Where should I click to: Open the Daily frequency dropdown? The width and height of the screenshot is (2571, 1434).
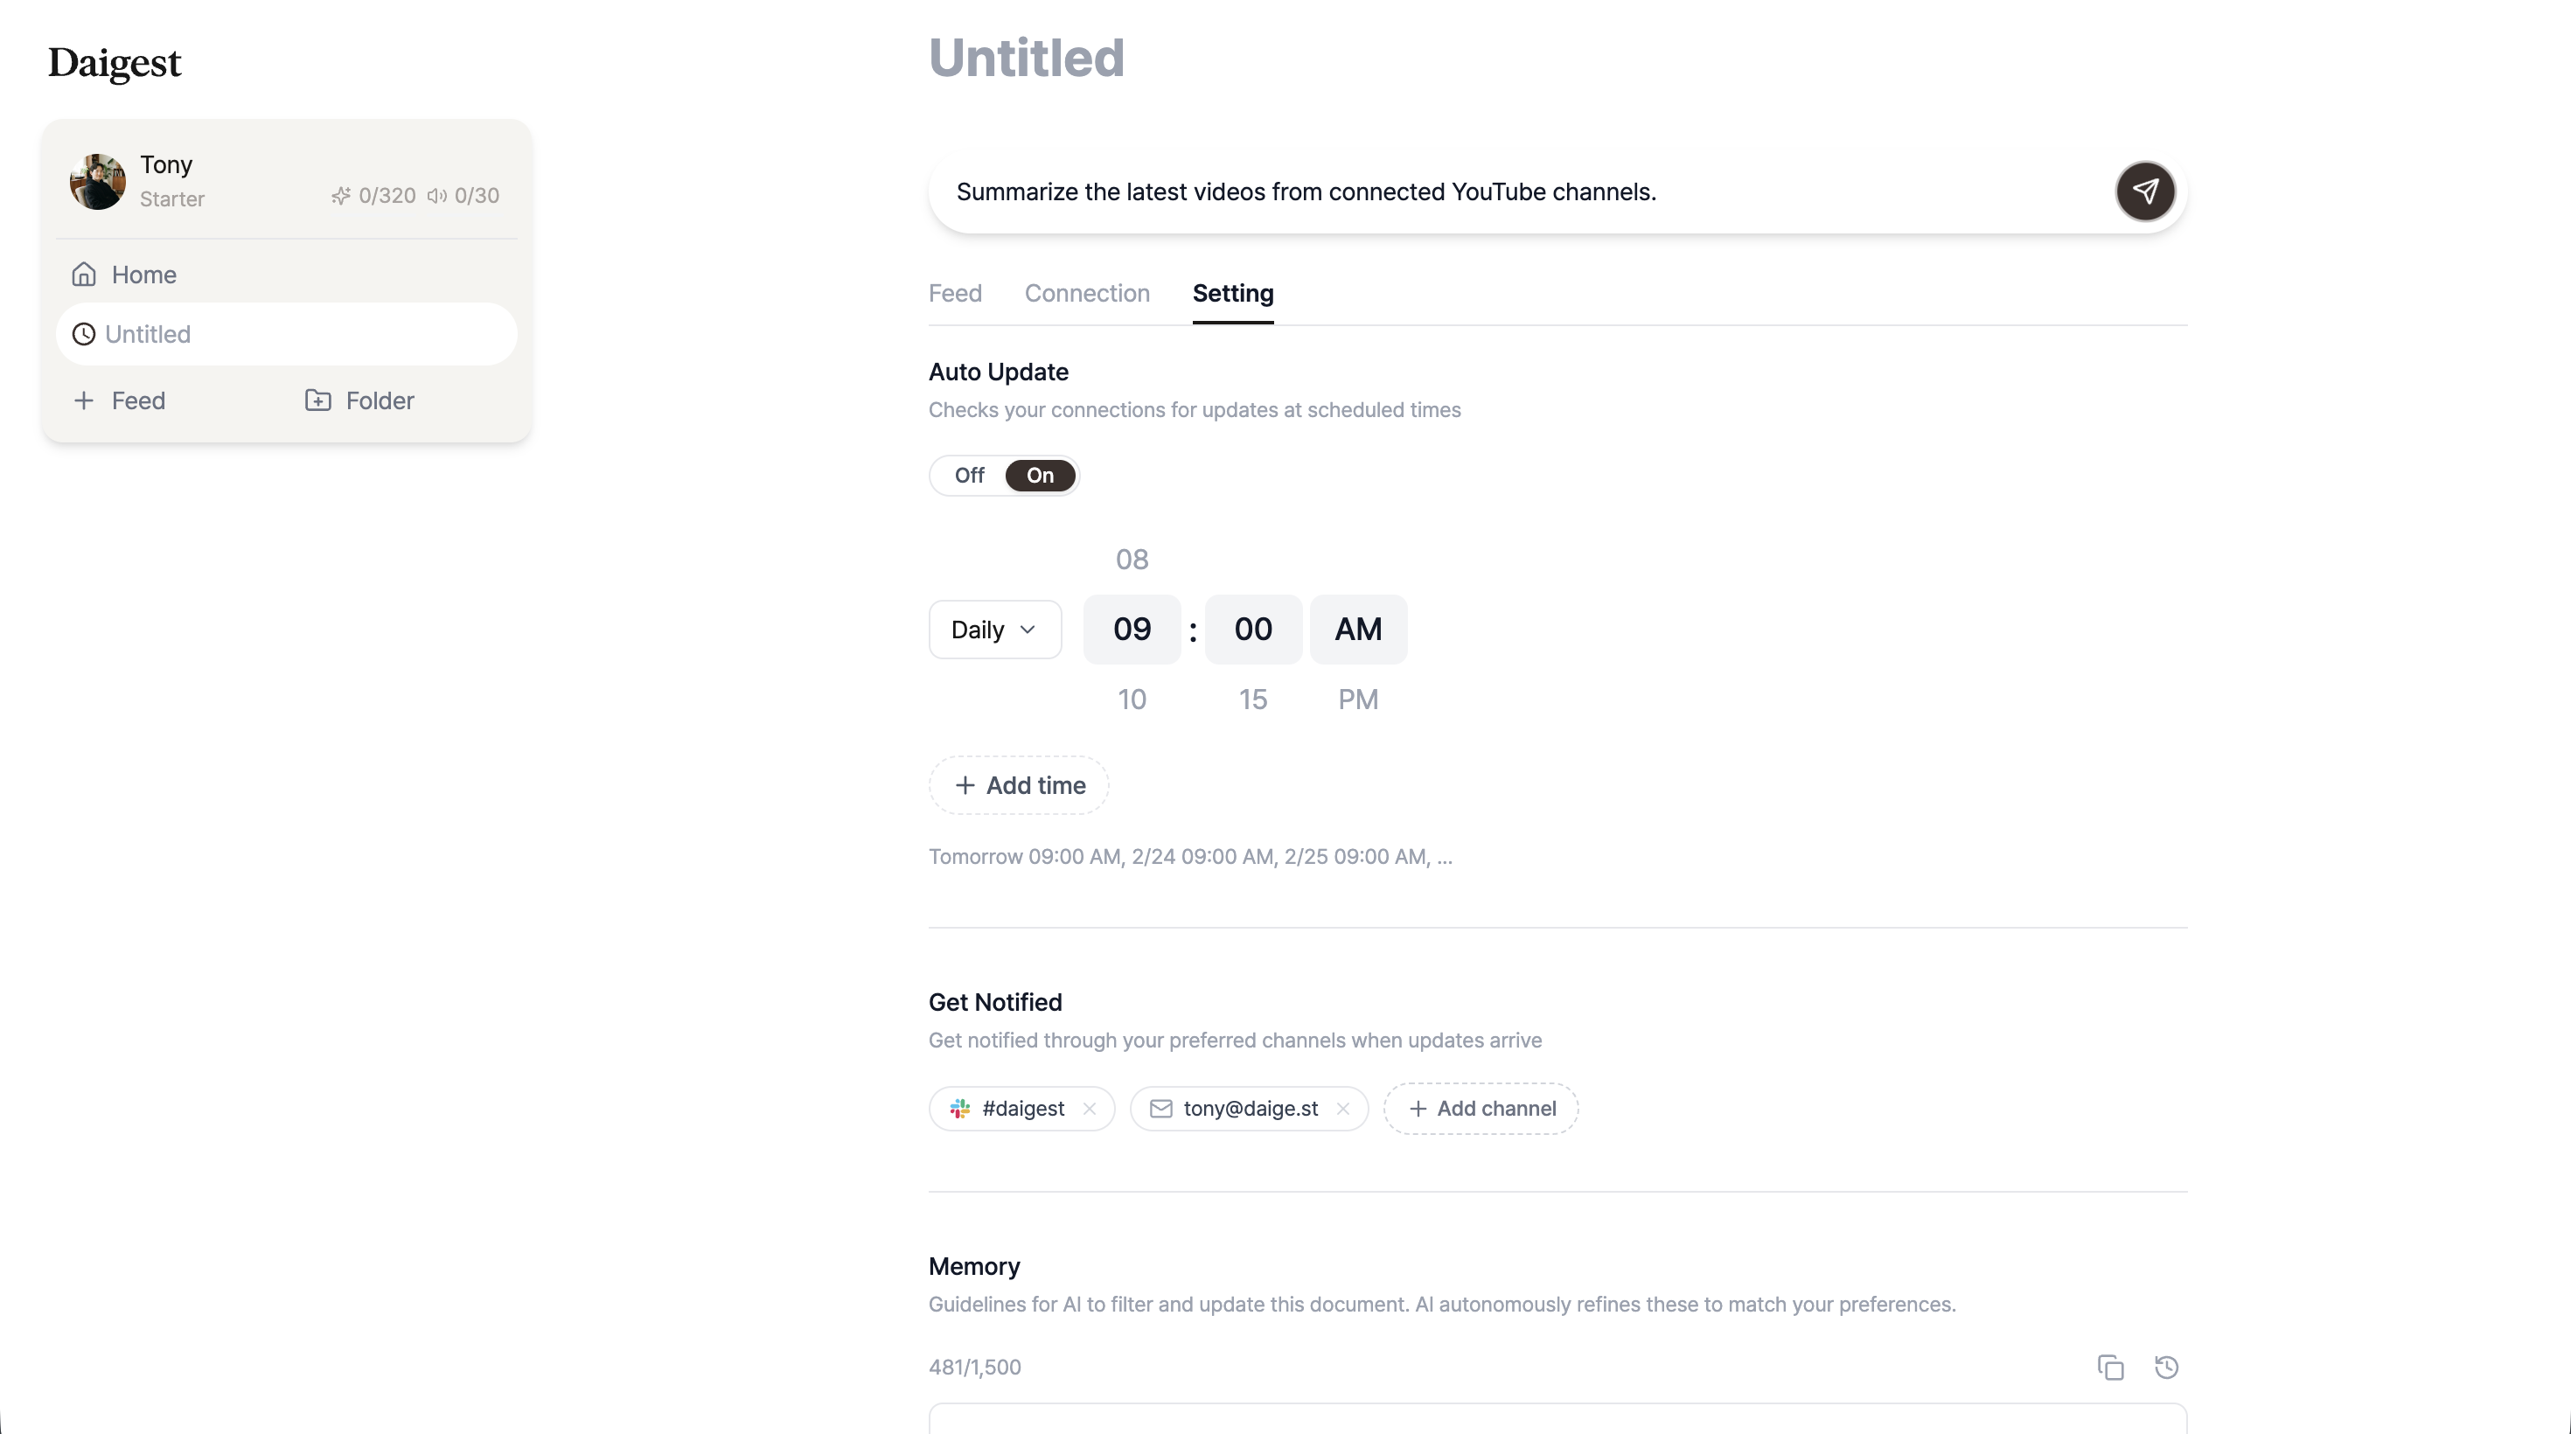click(x=994, y=630)
